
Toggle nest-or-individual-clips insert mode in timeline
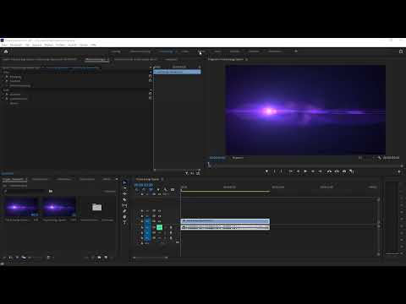tap(137, 190)
